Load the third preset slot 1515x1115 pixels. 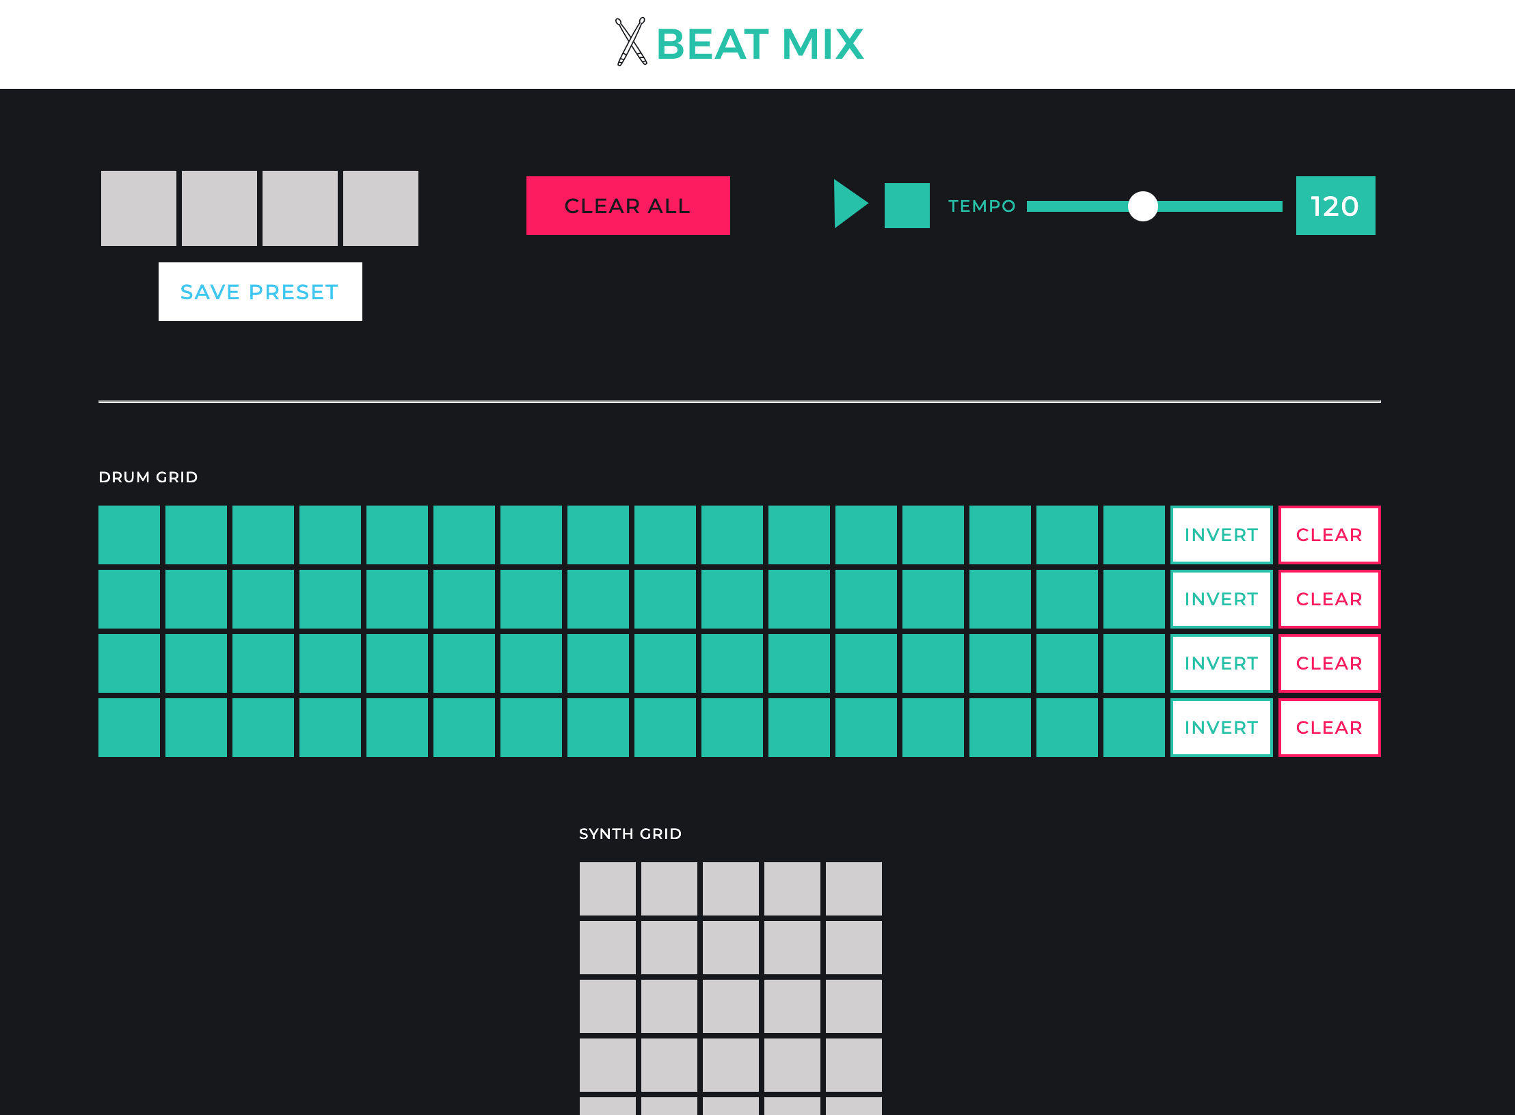300,208
